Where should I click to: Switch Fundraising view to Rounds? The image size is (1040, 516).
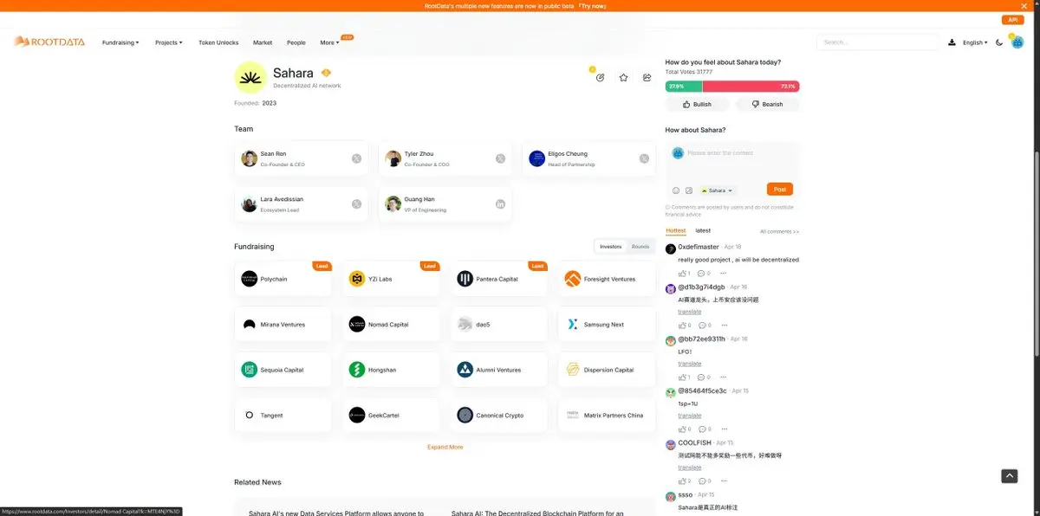click(640, 247)
